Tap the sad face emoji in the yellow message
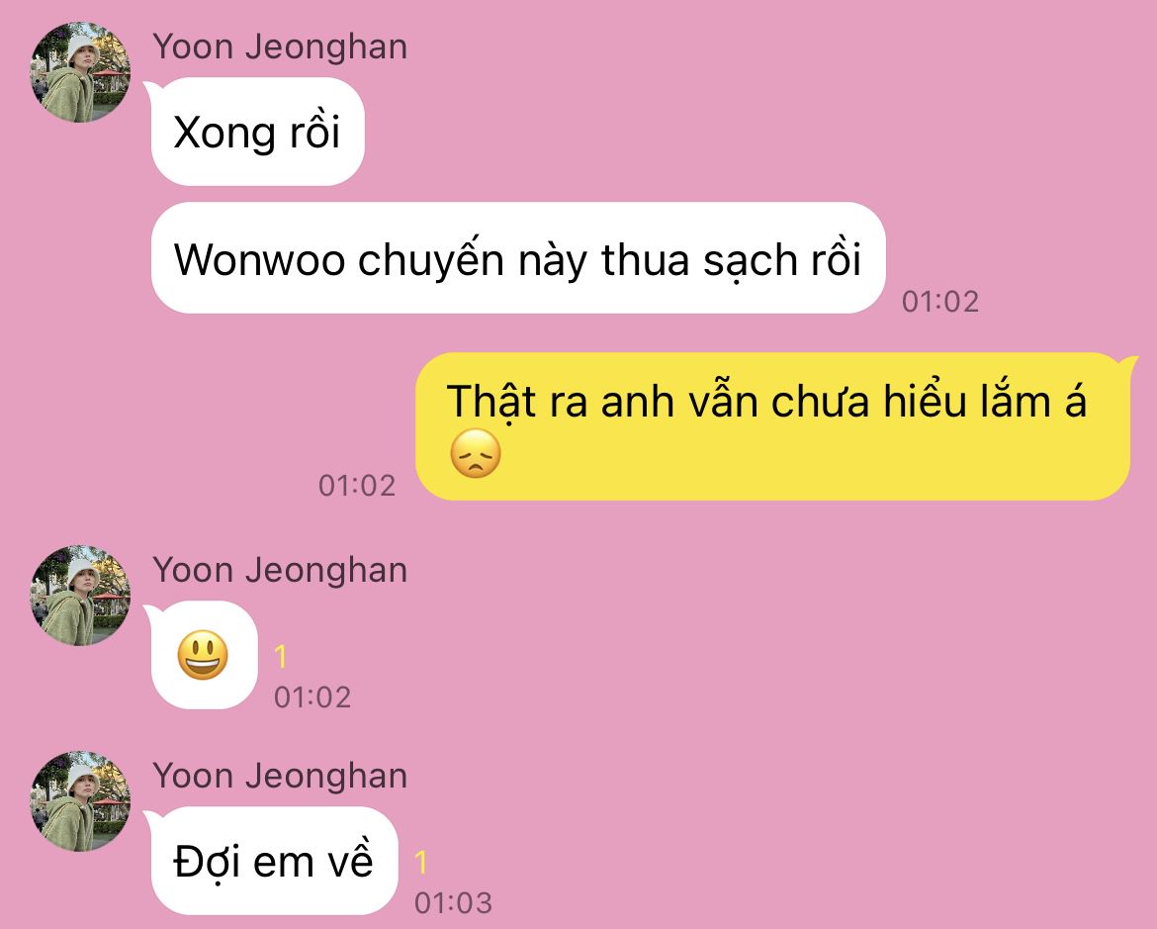1157x929 pixels. (476, 453)
